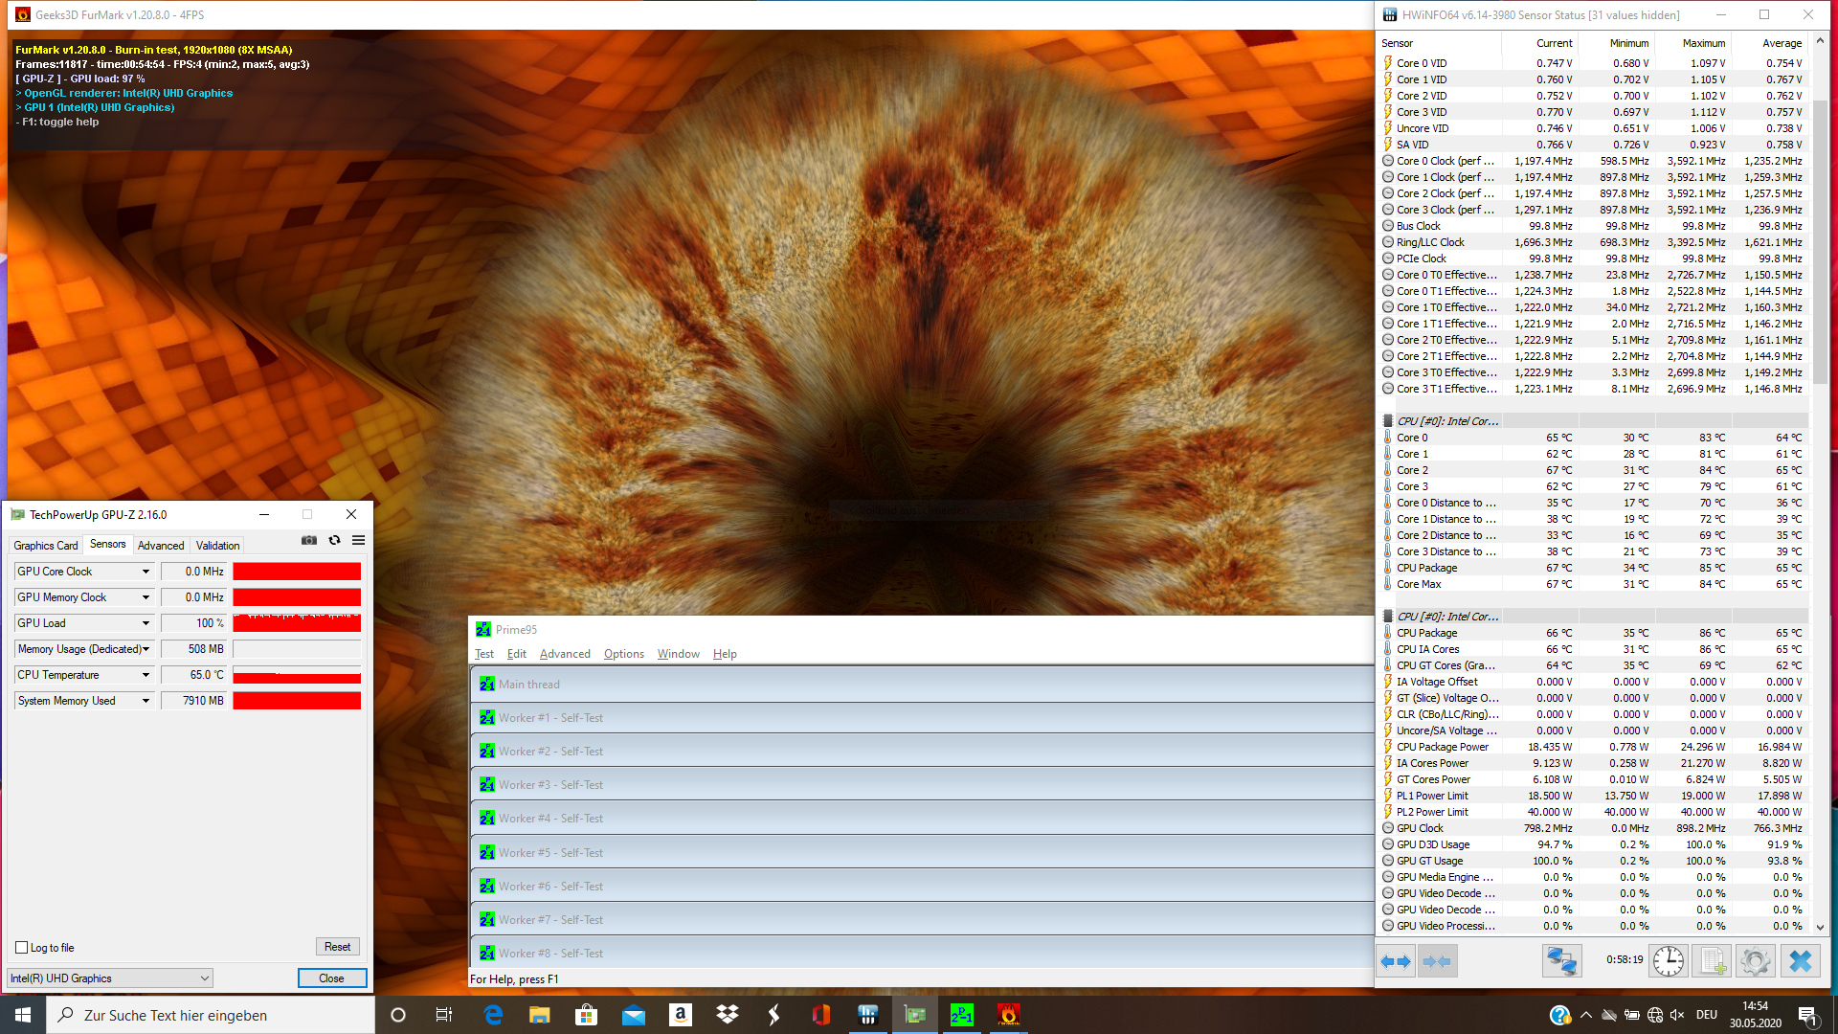Open the Intel(R) UHD Graphics device selector
Image resolution: width=1838 pixels, height=1034 pixels.
coord(109,978)
